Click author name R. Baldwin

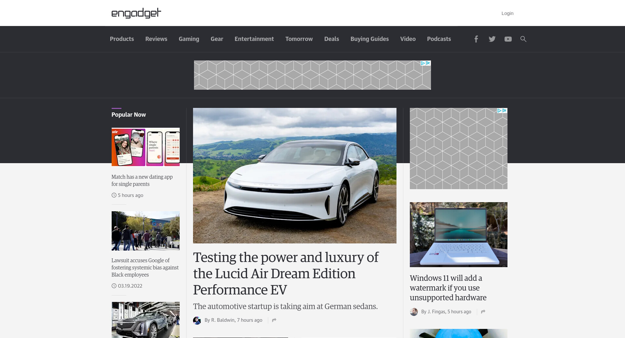pyautogui.click(x=223, y=320)
